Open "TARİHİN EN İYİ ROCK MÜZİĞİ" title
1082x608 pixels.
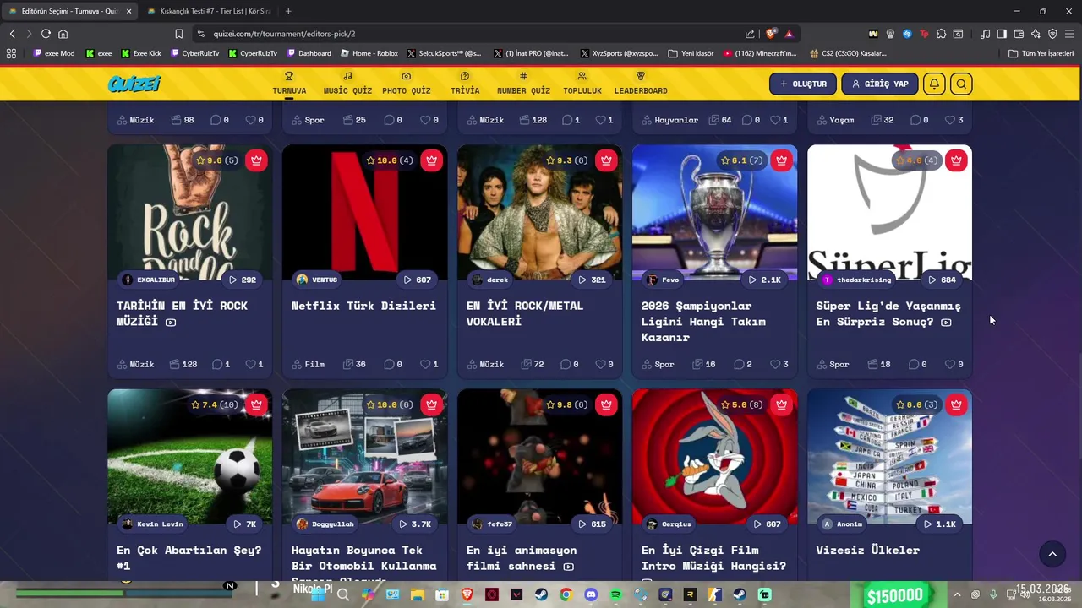(182, 313)
